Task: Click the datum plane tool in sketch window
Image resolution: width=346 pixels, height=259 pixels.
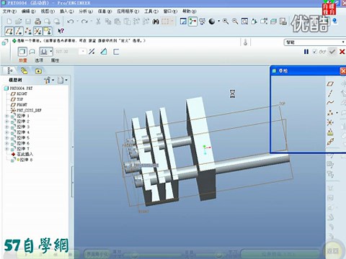Action: [330, 83]
